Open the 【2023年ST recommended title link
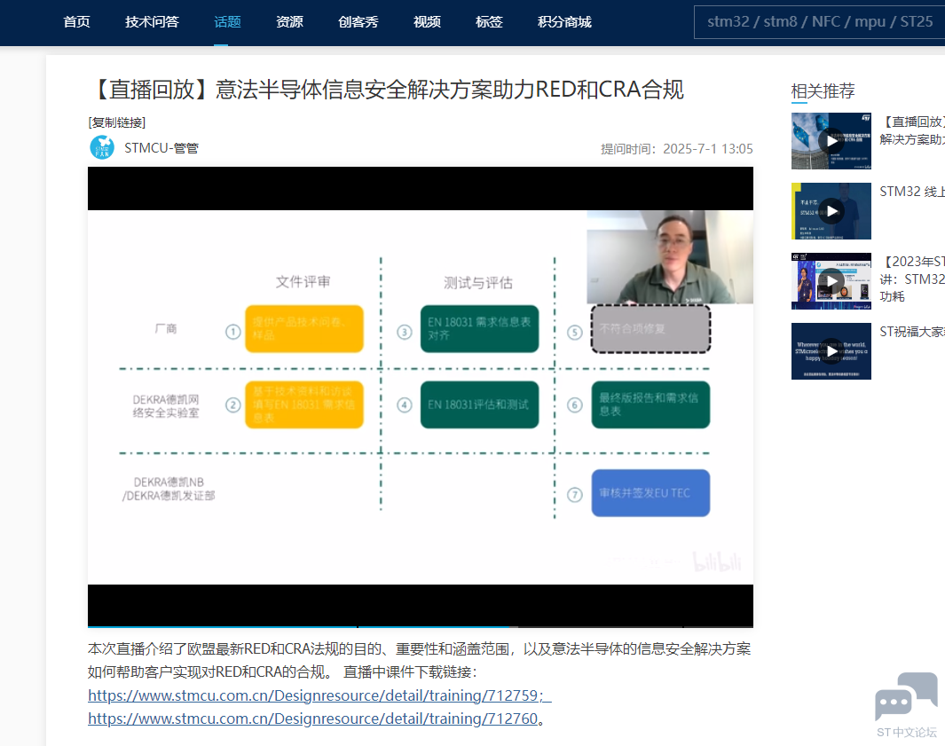The width and height of the screenshot is (945, 746). pyautogui.click(x=912, y=279)
